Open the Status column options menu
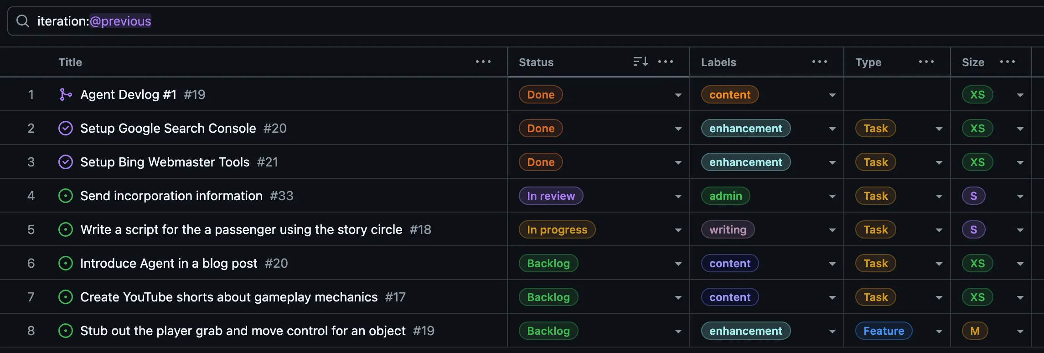Viewport: 1044px width, 353px height. pos(666,62)
